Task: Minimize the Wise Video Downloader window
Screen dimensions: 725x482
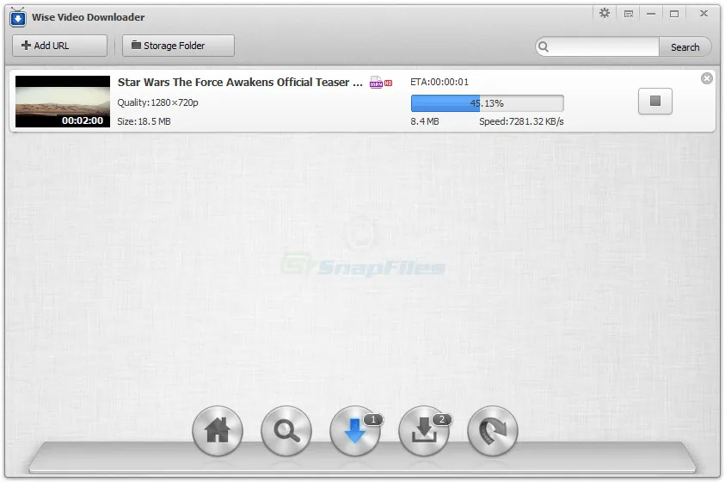Action: click(x=651, y=14)
